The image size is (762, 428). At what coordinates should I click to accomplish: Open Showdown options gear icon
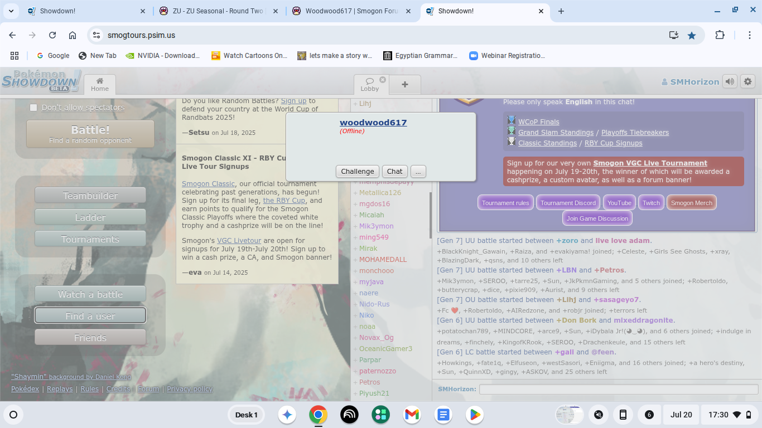[x=747, y=81]
